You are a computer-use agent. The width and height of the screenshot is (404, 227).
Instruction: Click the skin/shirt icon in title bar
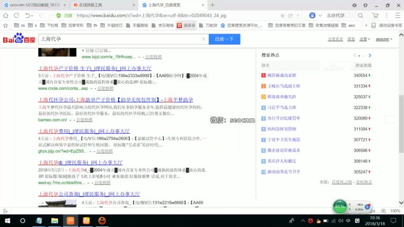click(365, 5)
